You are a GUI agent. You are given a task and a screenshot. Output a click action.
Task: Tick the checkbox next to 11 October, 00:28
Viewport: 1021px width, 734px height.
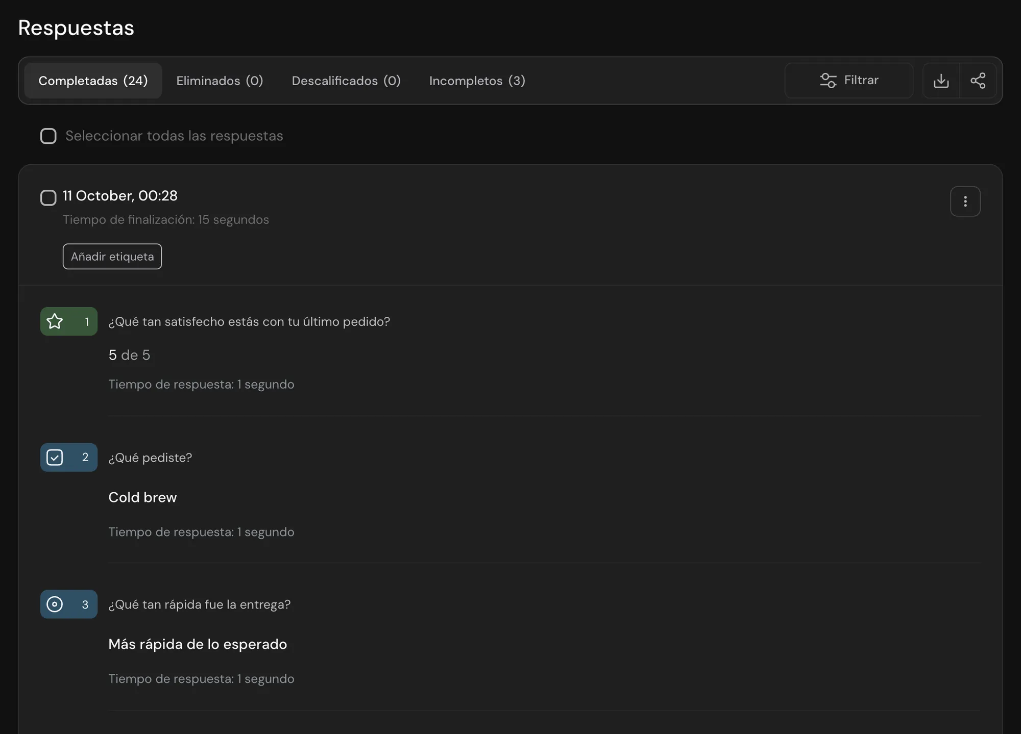click(48, 198)
